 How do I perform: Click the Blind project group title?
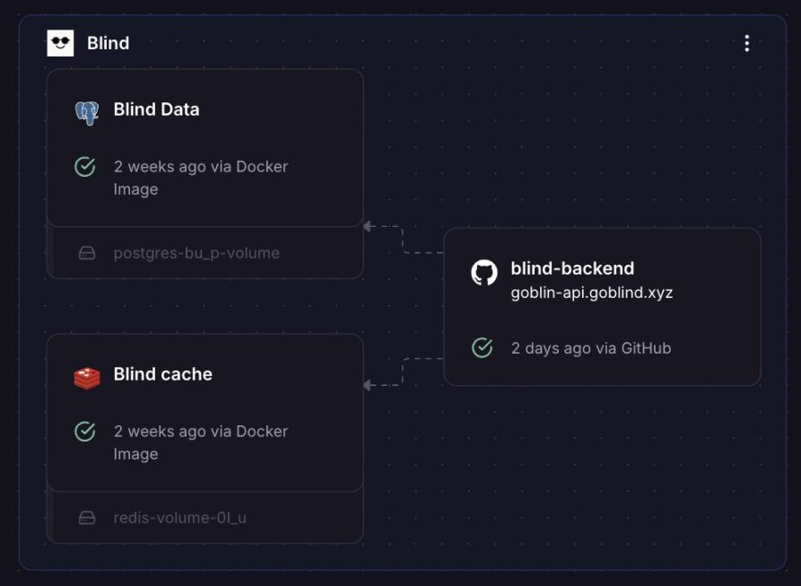(x=108, y=43)
